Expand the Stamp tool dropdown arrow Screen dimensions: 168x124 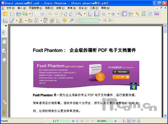[26, 20]
